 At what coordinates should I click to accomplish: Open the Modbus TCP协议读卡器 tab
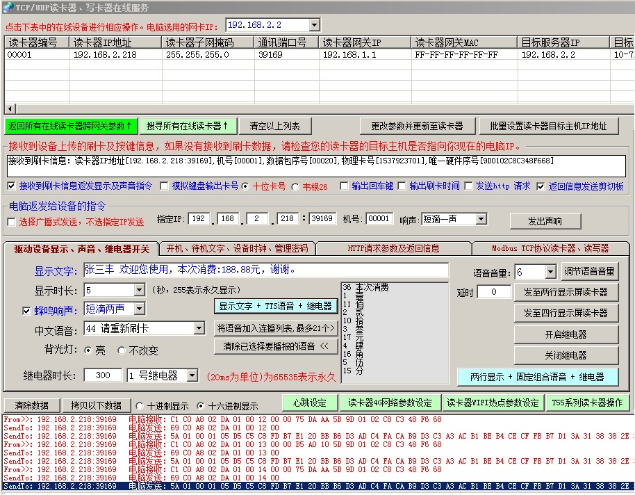550,248
